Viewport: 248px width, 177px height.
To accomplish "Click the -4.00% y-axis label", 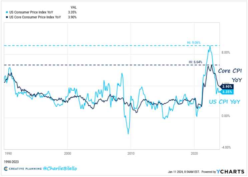I will coord(226,147).
